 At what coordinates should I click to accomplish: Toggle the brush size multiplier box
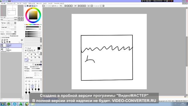tap(31, 67)
